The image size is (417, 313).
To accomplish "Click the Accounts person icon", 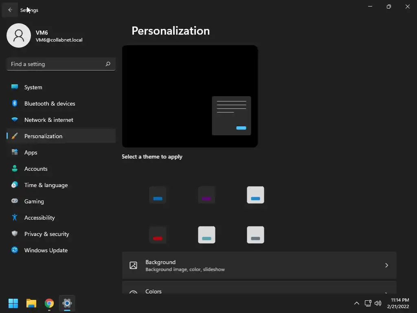I will pos(15,168).
